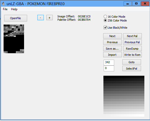The width and height of the screenshot is (150, 121).
Task: Click the Previous Pal button
Action: point(132,42)
